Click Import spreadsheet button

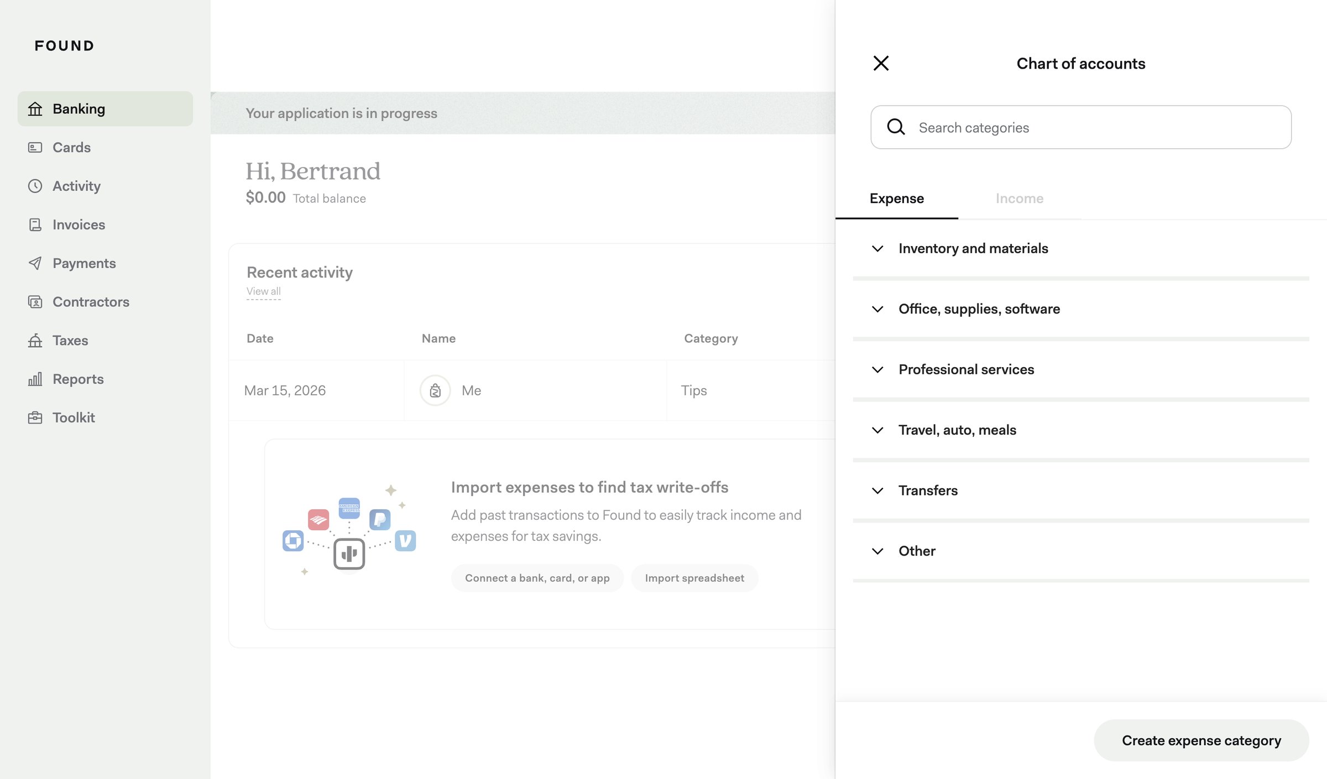point(694,578)
